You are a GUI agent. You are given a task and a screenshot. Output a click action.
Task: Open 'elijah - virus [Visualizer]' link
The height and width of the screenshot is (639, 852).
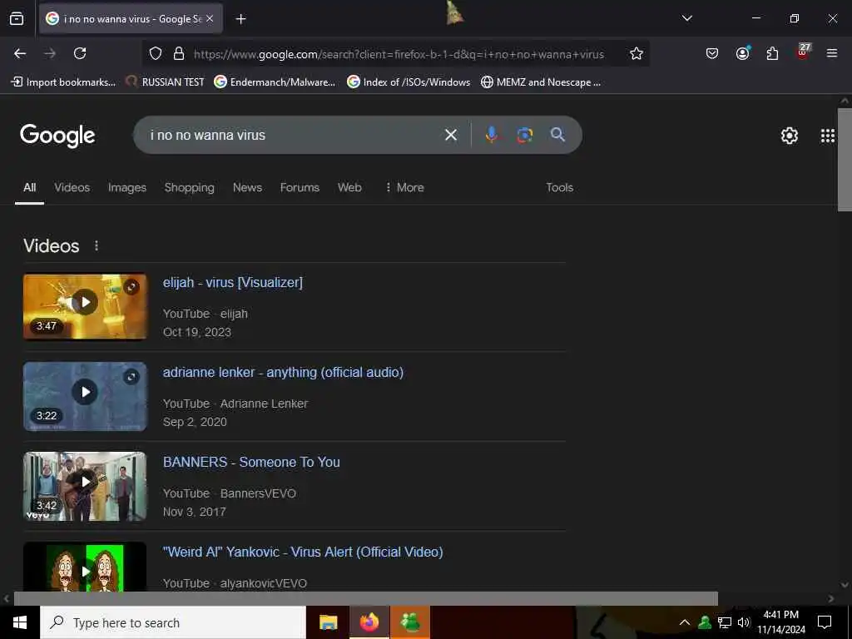point(233,283)
